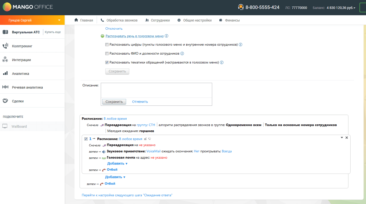The height and width of the screenshot is (204, 366).
Task: Click info icon next to Распознавать речь
Action: pyautogui.click(x=167, y=36)
